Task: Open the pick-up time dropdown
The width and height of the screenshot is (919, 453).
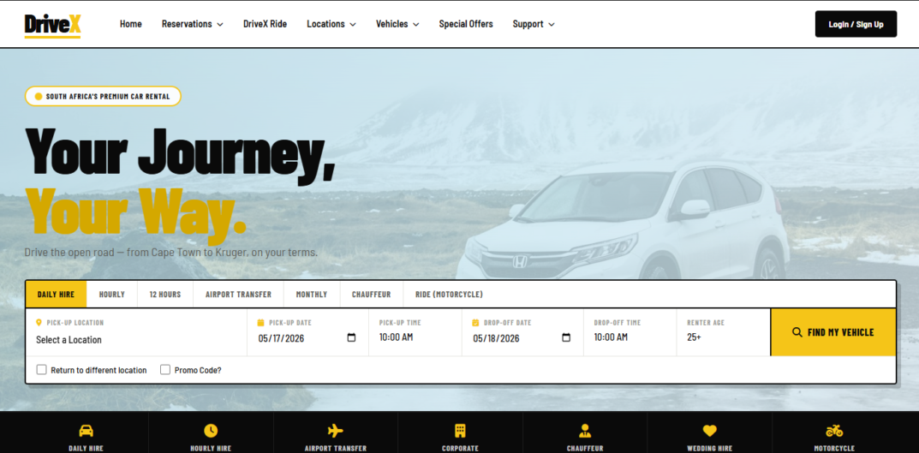Action: click(415, 337)
